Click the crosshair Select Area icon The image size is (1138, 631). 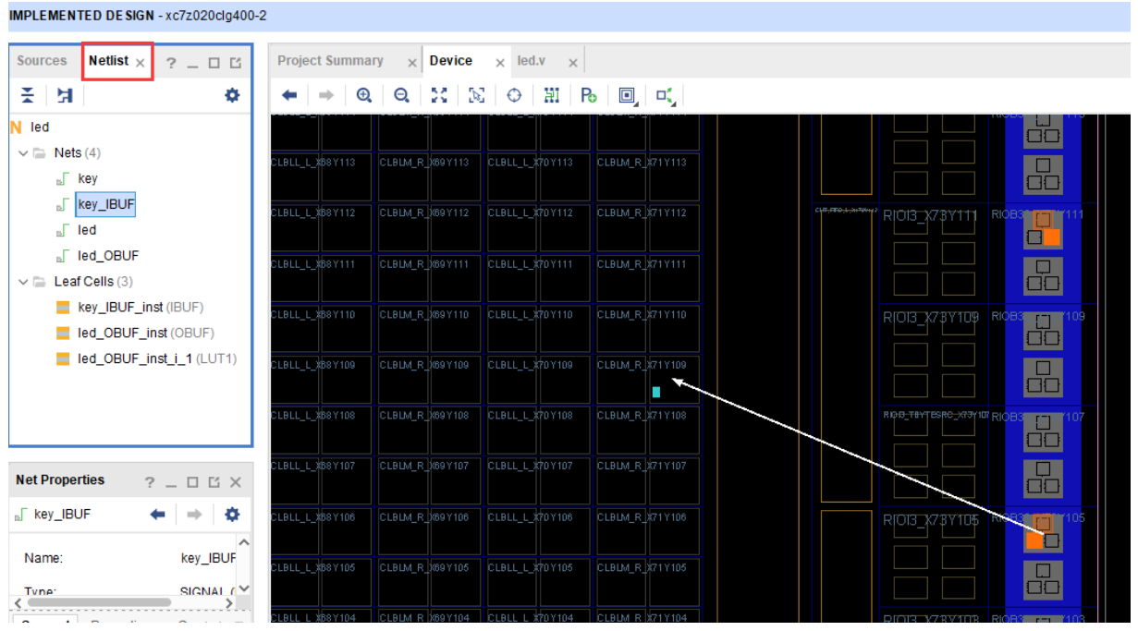(514, 95)
